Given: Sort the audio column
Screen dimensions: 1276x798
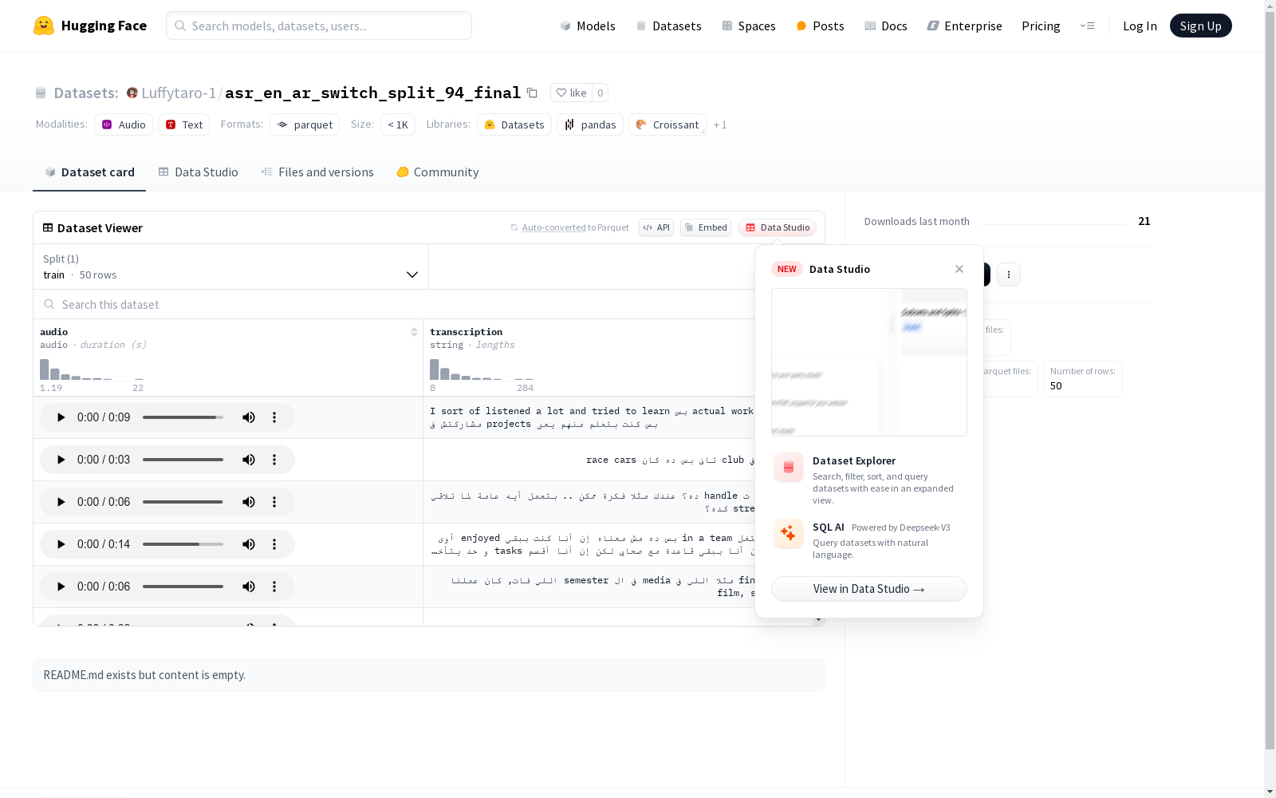Looking at the screenshot, I should click(414, 332).
